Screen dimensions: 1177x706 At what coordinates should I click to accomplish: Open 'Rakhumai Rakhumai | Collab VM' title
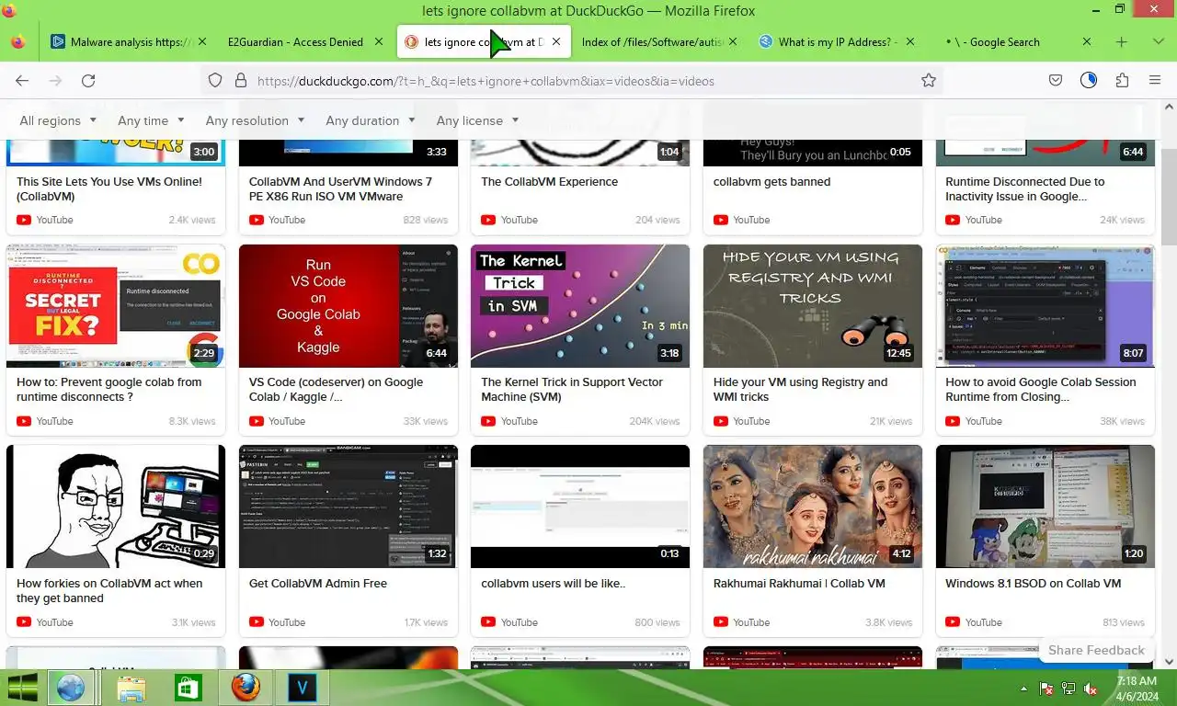pos(798,584)
